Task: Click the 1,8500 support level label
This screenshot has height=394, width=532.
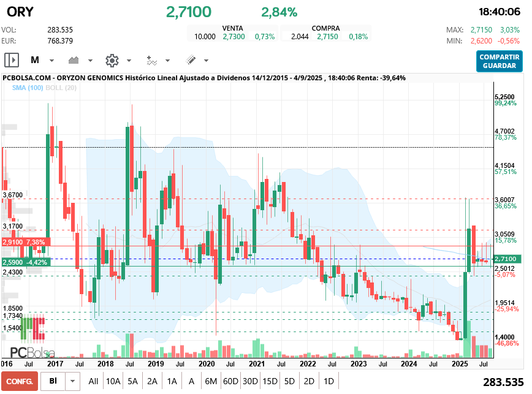Action: point(12,308)
